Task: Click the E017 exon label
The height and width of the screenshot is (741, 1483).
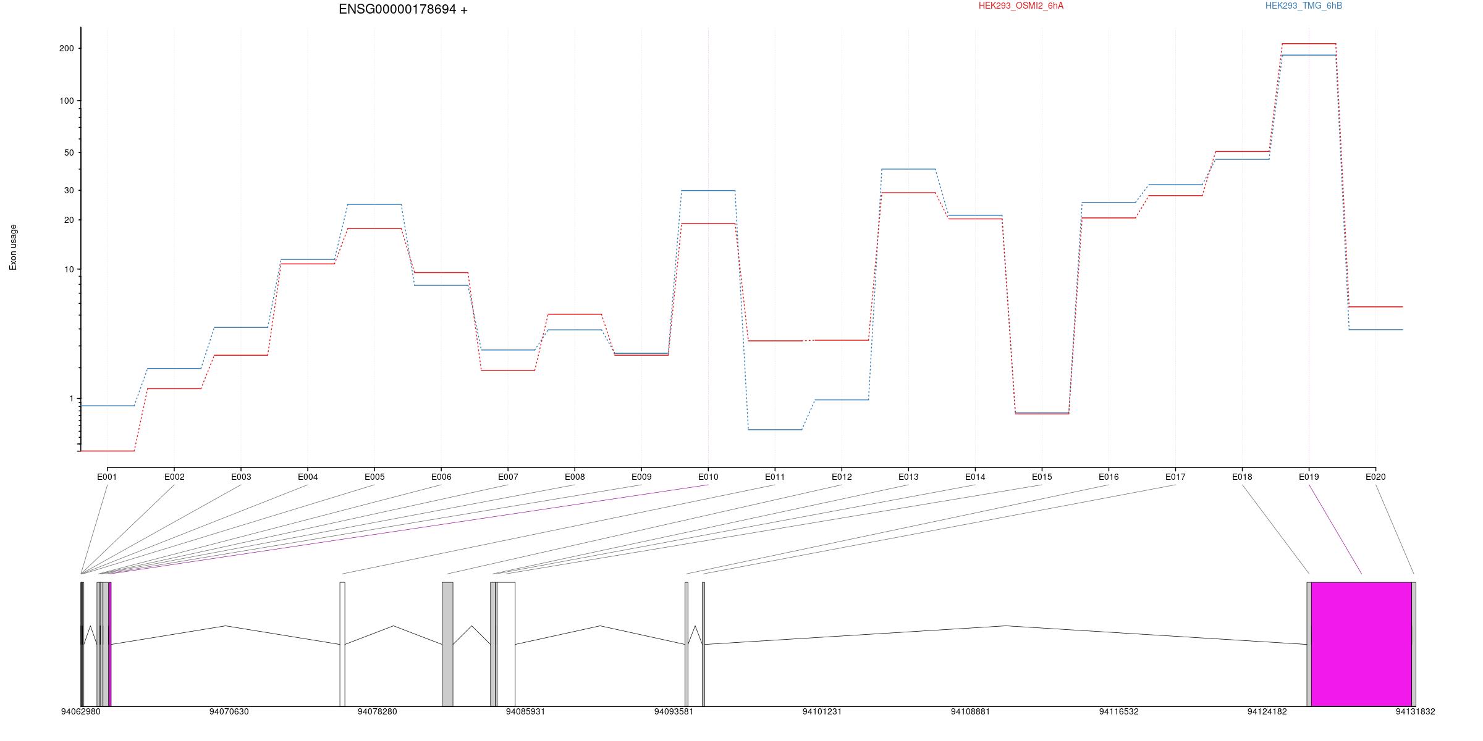Action: 1175,477
